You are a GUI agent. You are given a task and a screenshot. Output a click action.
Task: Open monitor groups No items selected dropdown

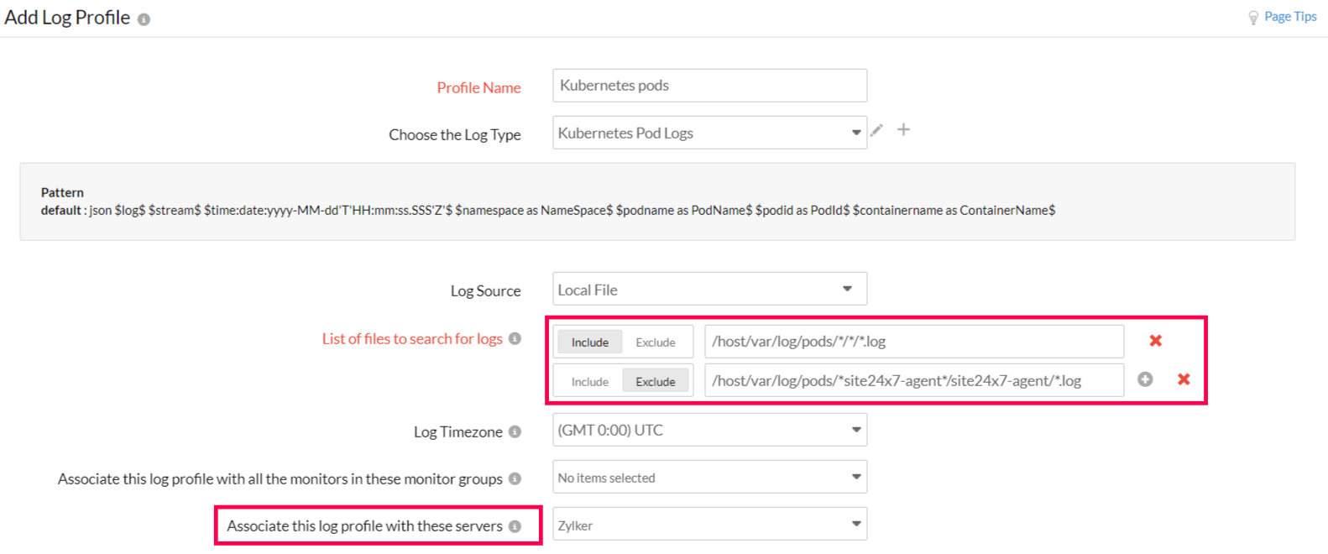[708, 478]
